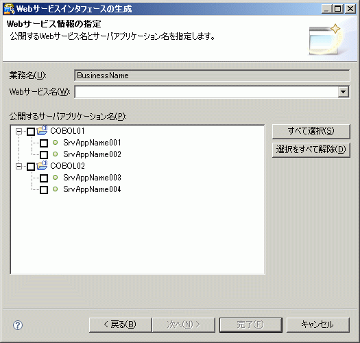Viewport: 360px width, 343px height.
Task: Check the SrvAppName004 checkbox
Action: pos(44,190)
